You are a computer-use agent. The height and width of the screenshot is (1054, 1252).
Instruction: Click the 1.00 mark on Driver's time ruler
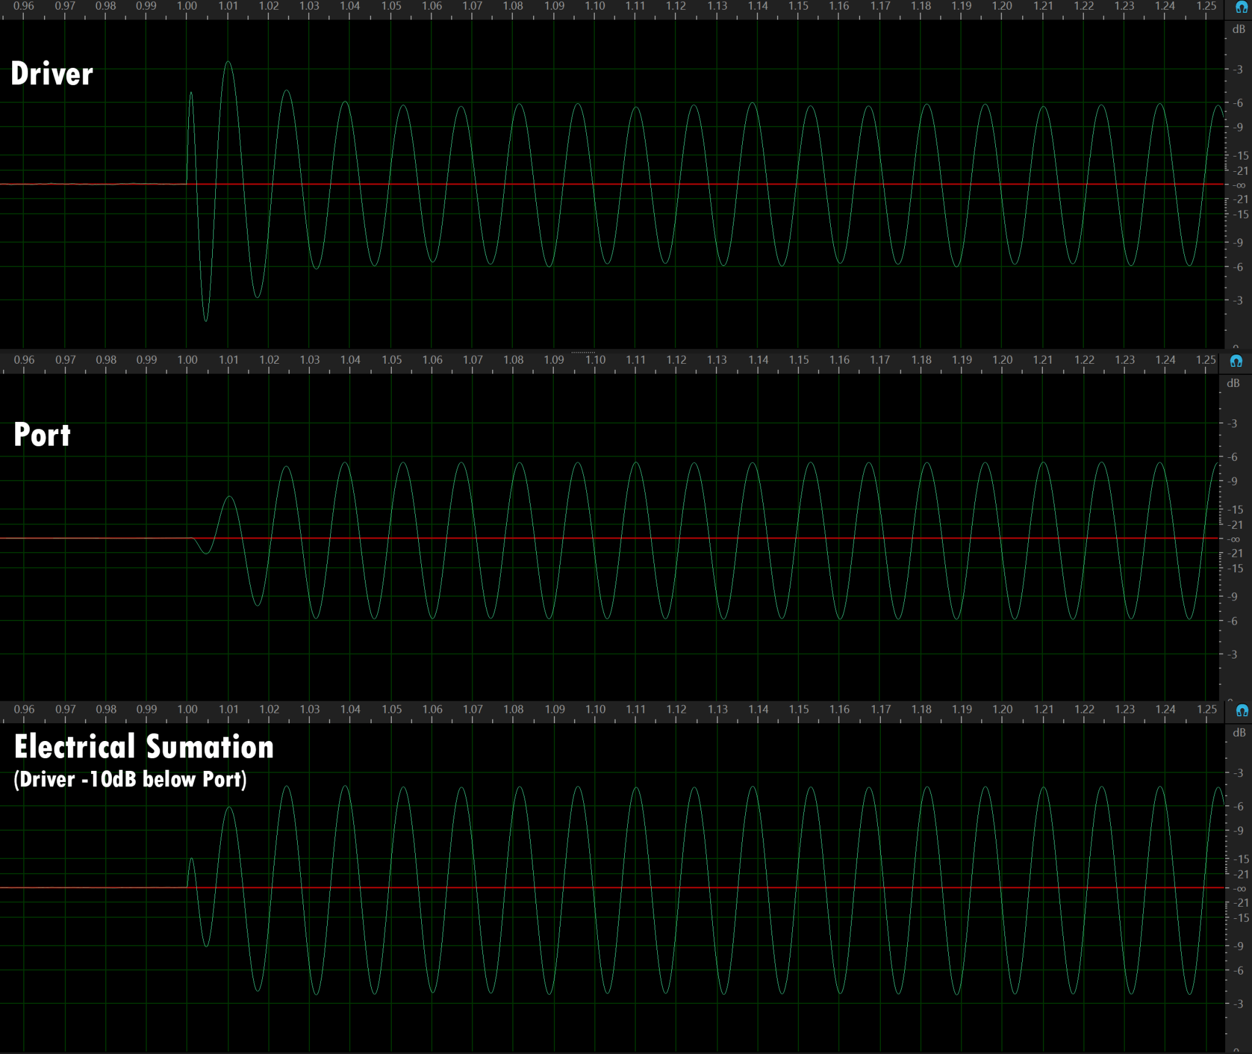pos(187,6)
